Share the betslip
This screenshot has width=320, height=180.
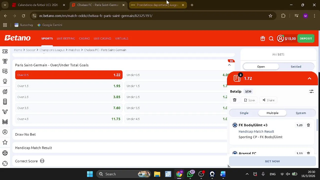(x=268, y=100)
